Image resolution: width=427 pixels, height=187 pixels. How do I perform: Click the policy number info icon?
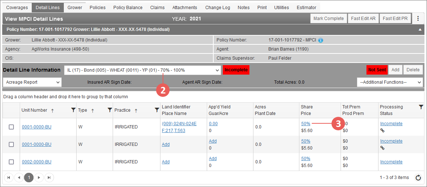321,40
